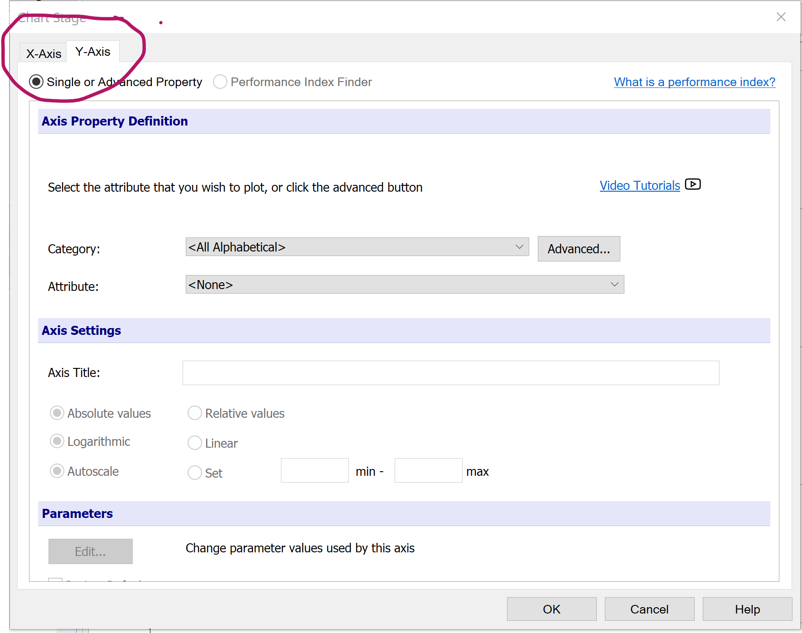This screenshot has height=633, width=802.
Task: Switch to the X-Axis tab
Action: click(x=43, y=53)
